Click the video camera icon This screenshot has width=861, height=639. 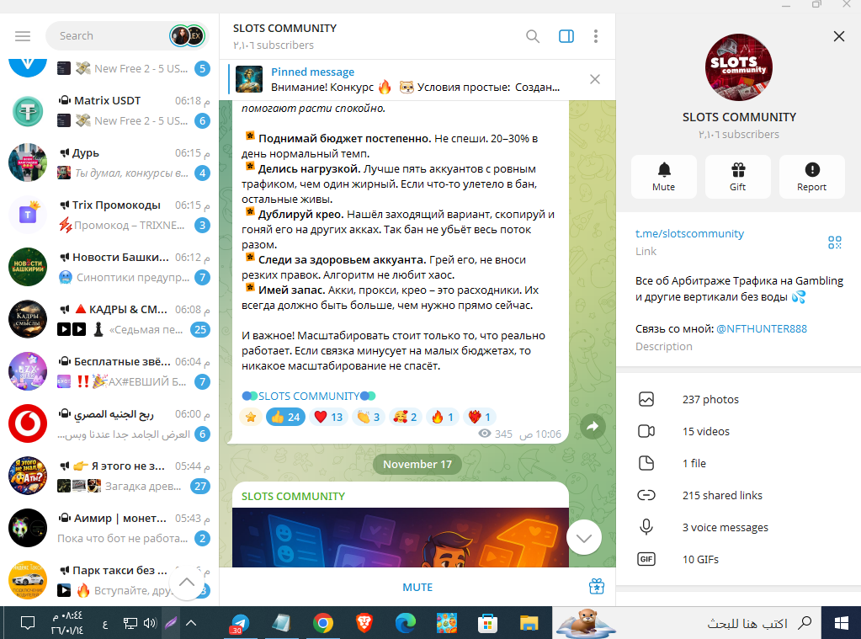click(646, 431)
